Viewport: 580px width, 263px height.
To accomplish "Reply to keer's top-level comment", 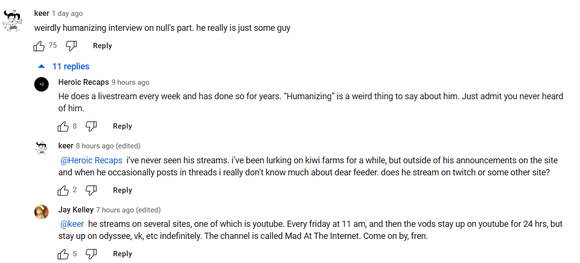I will tap(102, 46).
